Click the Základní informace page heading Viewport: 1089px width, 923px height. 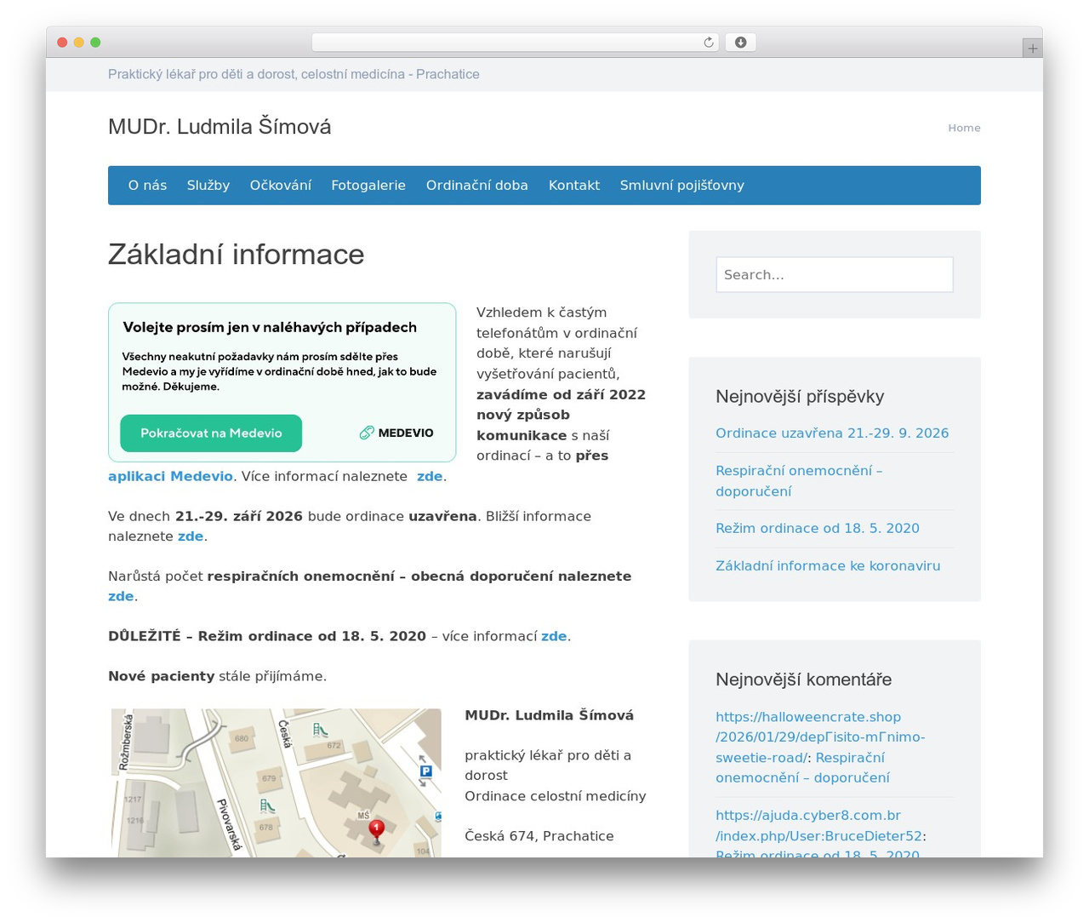pyautogui.click(x=237, y=255)
